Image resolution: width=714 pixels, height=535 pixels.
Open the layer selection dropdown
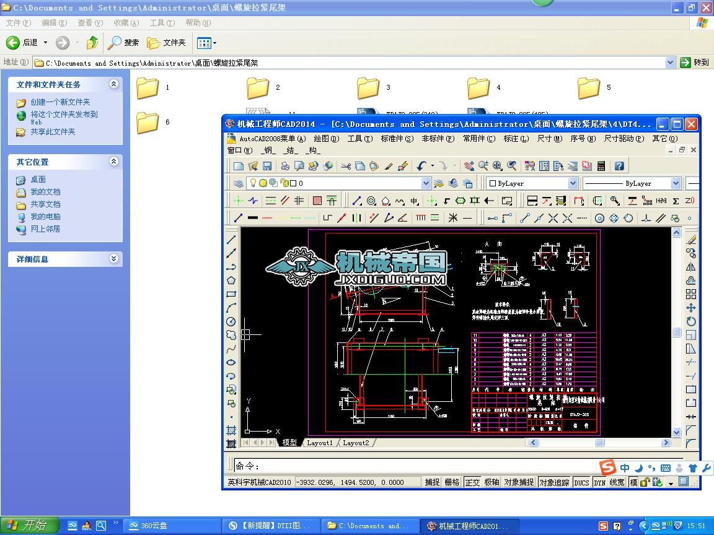pyautogui.click(x=426, y=183)
